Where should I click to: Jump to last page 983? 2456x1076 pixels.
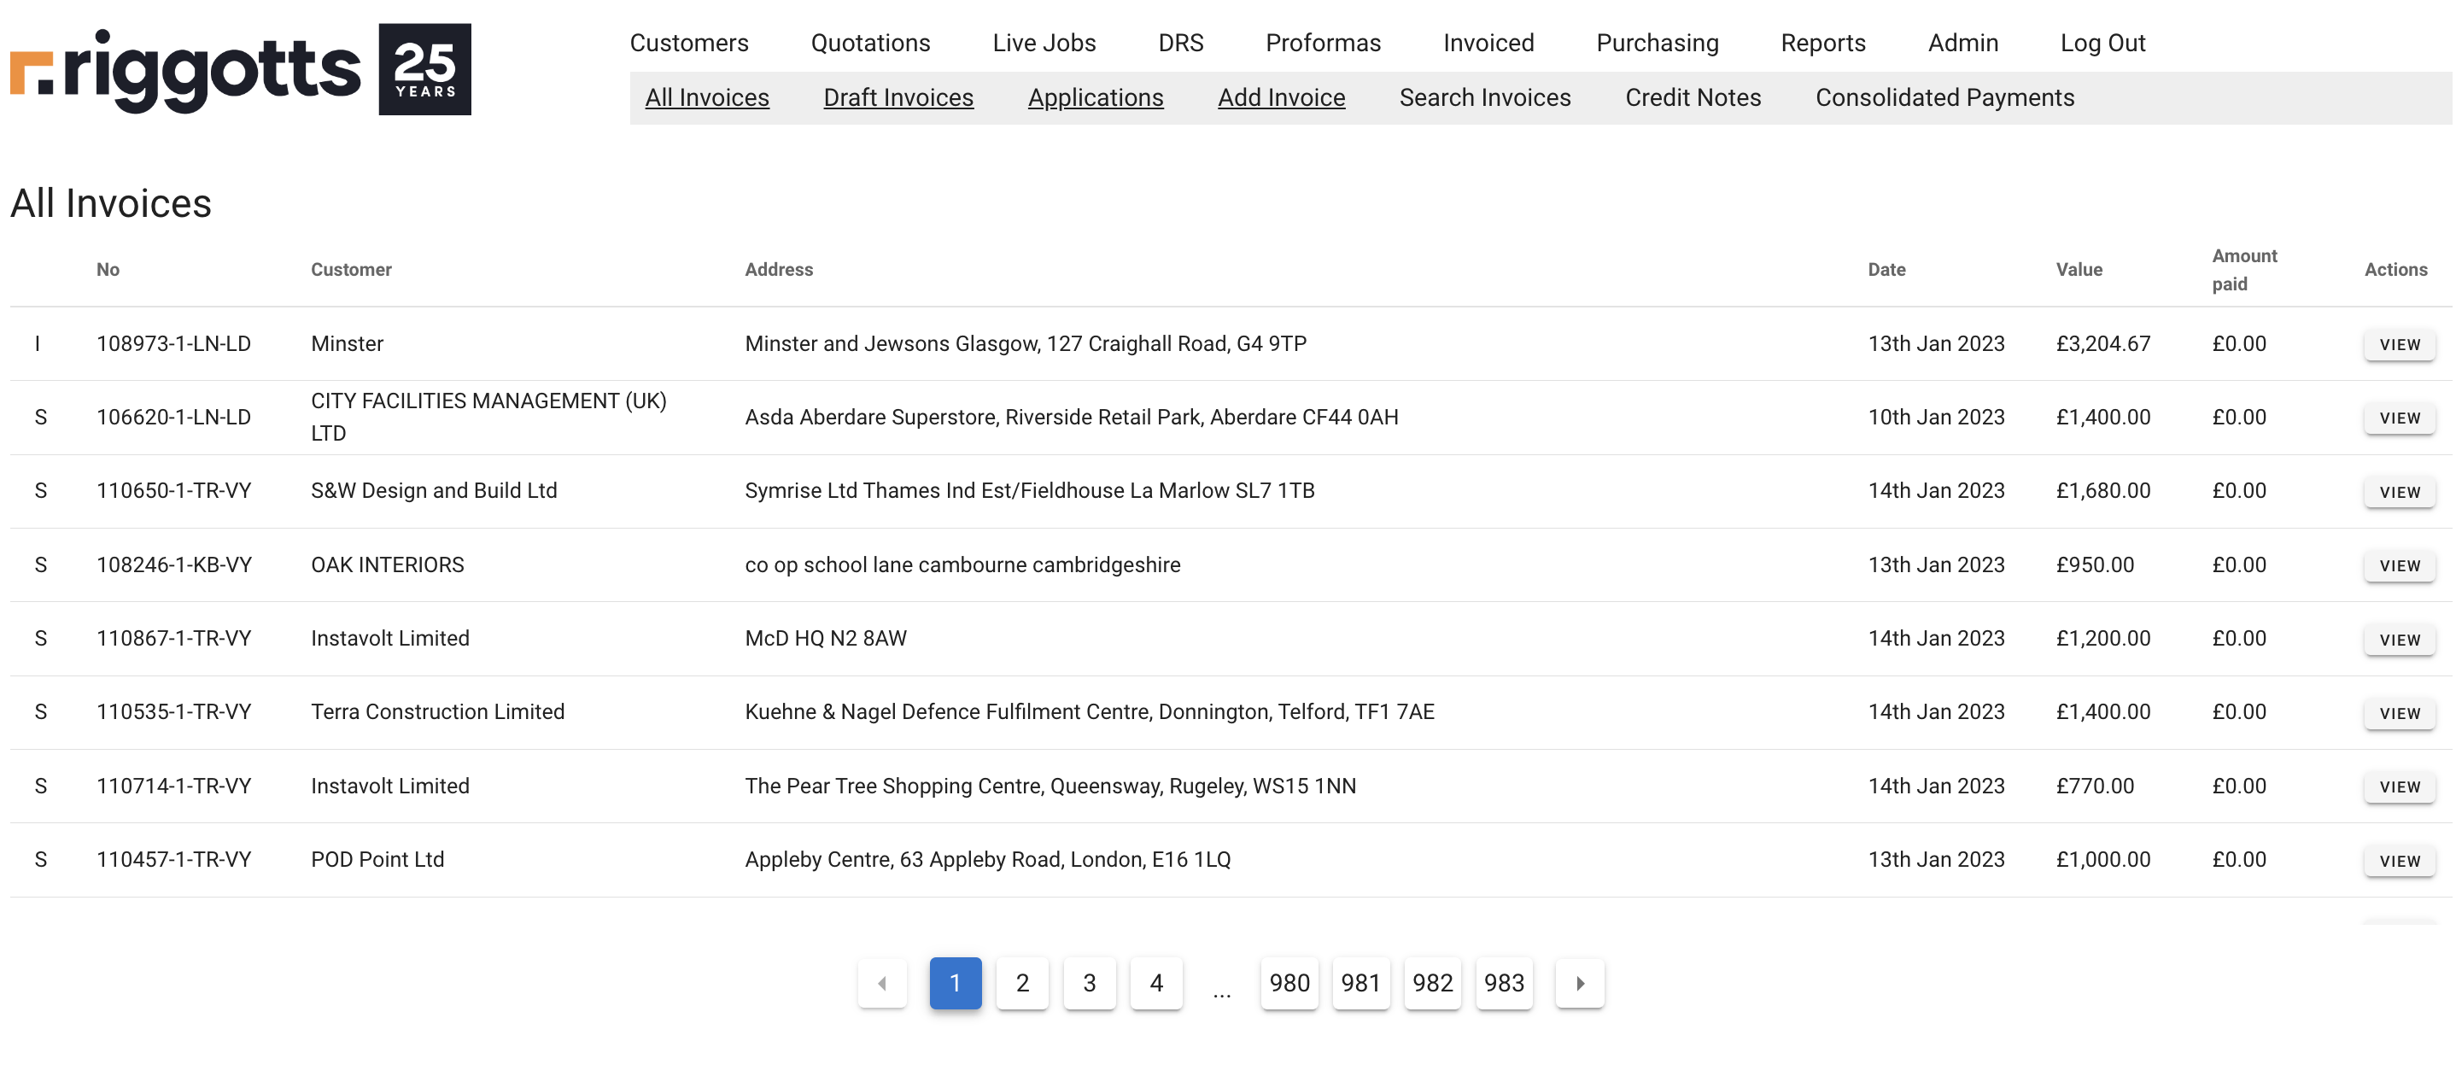tap(1503, 983)
